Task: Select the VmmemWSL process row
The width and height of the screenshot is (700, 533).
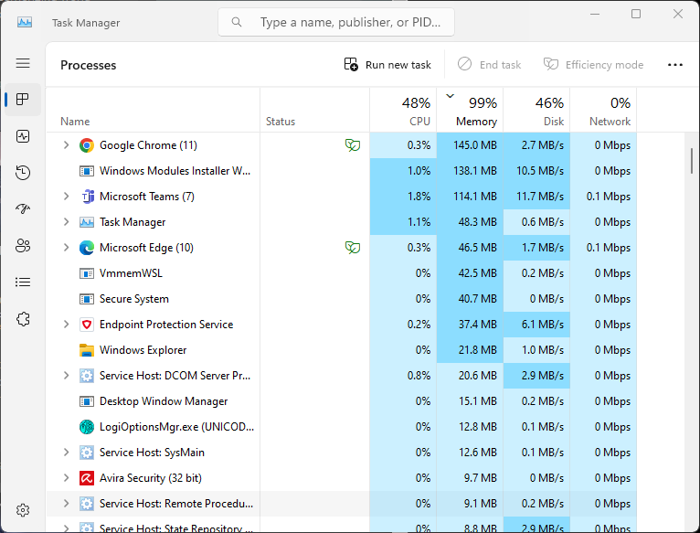Action: pyautogui.click(x=342, y=273)
